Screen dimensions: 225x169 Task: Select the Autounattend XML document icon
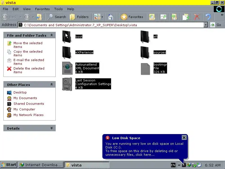[x=67, y=68]
